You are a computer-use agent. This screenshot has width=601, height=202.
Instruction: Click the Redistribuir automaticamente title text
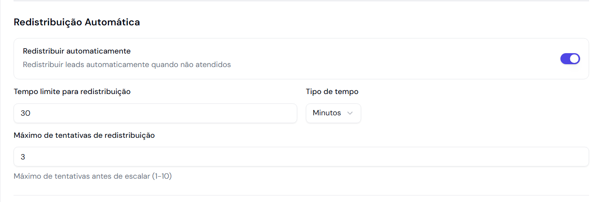[x=77, y=51]
